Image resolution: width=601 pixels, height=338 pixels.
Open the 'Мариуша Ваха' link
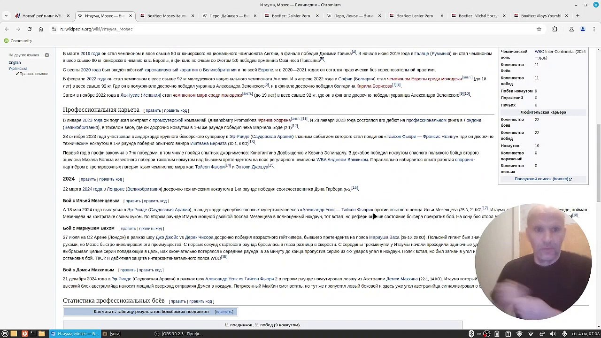click(384, 238)
